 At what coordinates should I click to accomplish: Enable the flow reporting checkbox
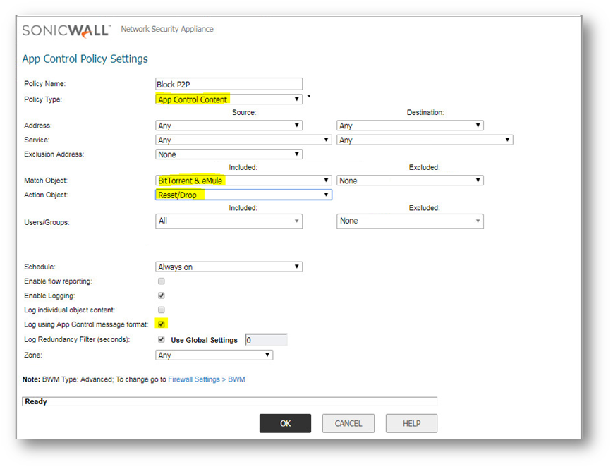[162, 281]
